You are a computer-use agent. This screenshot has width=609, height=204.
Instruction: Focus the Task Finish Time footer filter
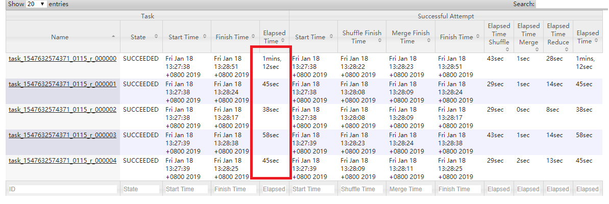coord(235,189)
